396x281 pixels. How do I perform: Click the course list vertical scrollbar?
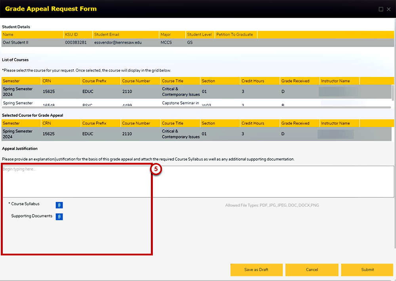click(x=392, y=93)
